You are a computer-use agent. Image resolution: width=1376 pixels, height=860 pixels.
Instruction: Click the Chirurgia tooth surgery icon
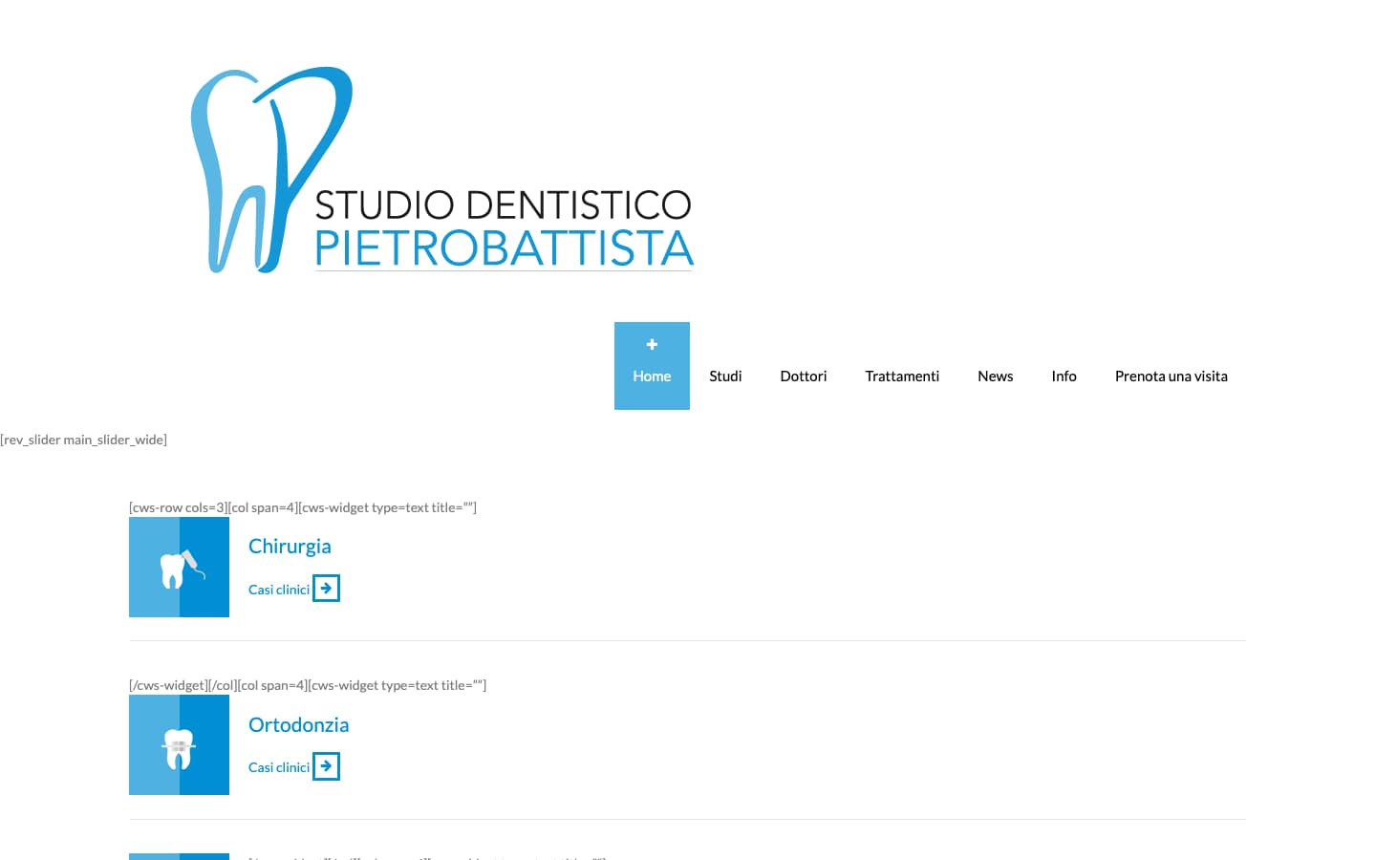[179, 568]
